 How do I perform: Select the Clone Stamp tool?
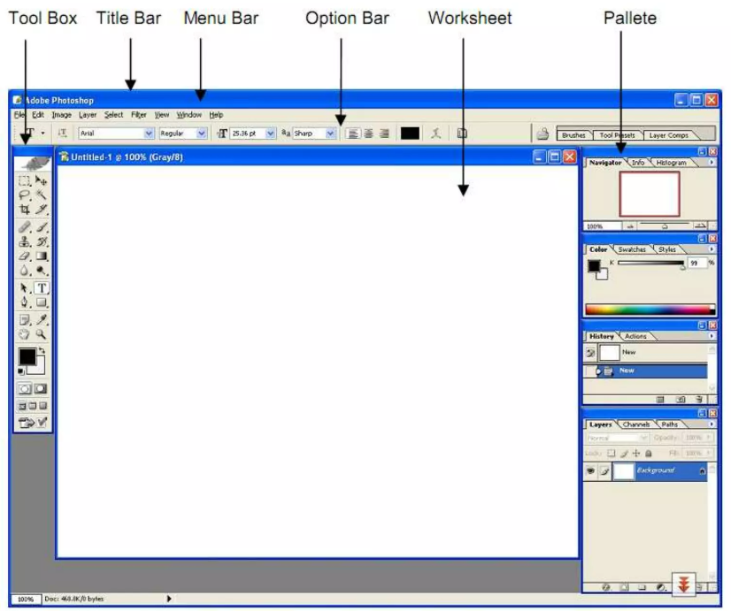25,241
